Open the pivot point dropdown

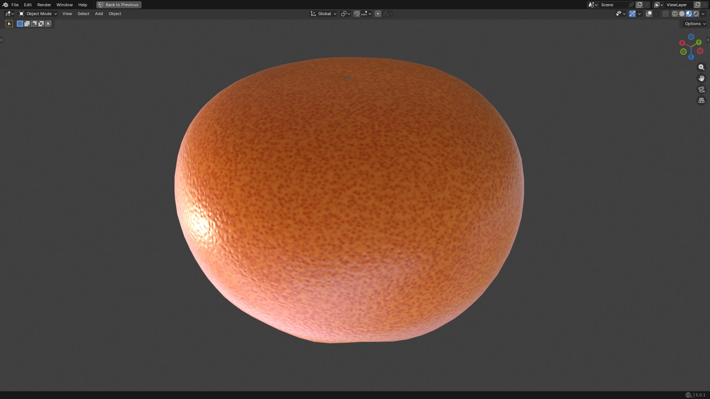[x=345, y=14]
